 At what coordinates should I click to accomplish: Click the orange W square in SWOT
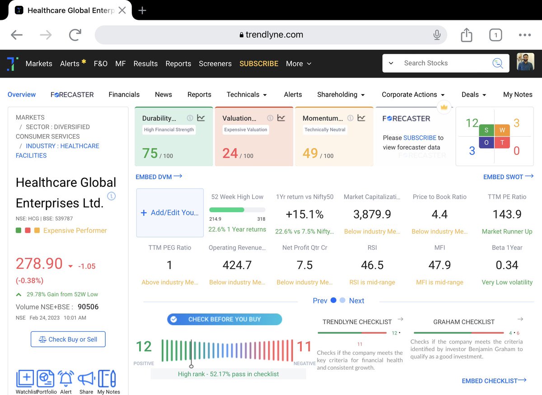click(x=503, y=130)
